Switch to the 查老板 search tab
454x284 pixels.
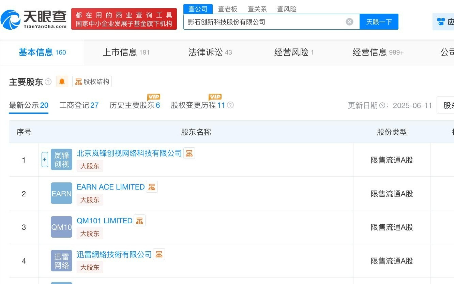coord(228,9)
